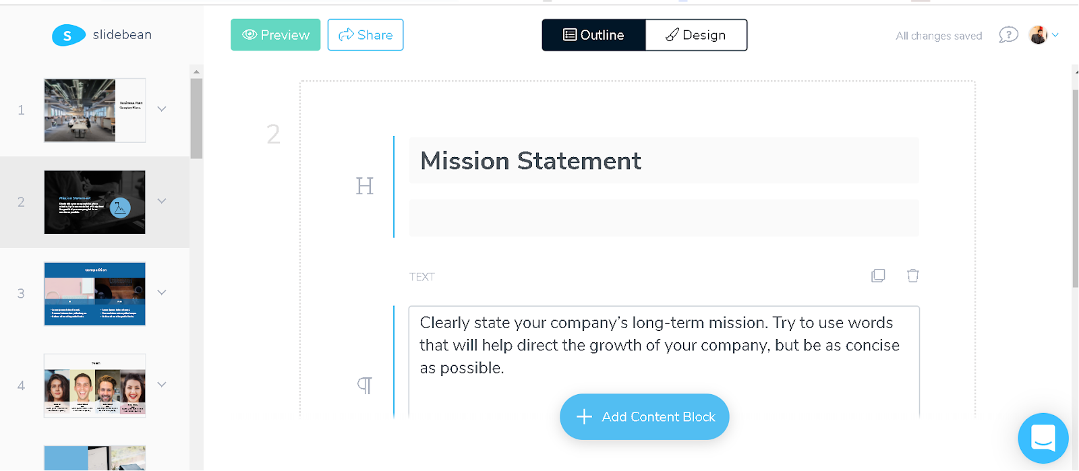Click the paragraph block icon
Screen dimensions: 1079x471
point(364,385)
